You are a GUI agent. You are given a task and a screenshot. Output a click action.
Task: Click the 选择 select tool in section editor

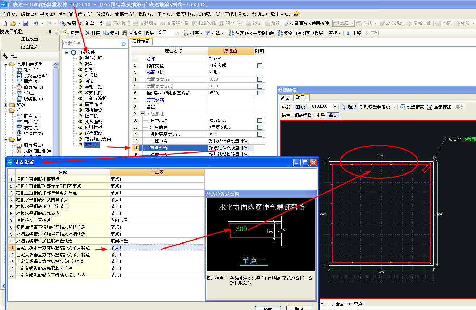tap(349, 107)
